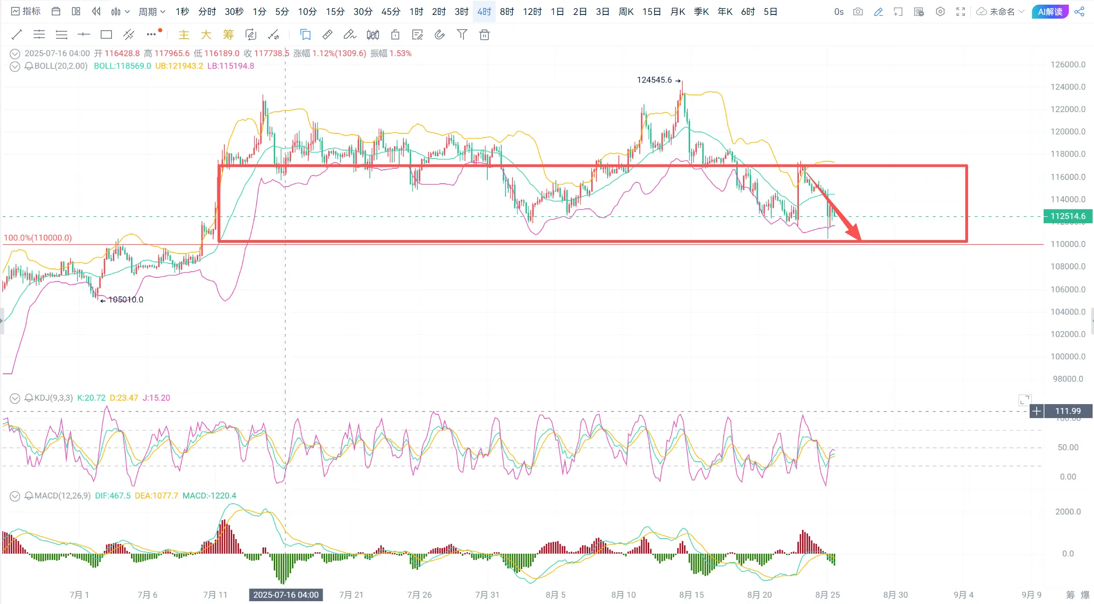
Task: Select the ruler measure tool
Action: click(327, 34)
